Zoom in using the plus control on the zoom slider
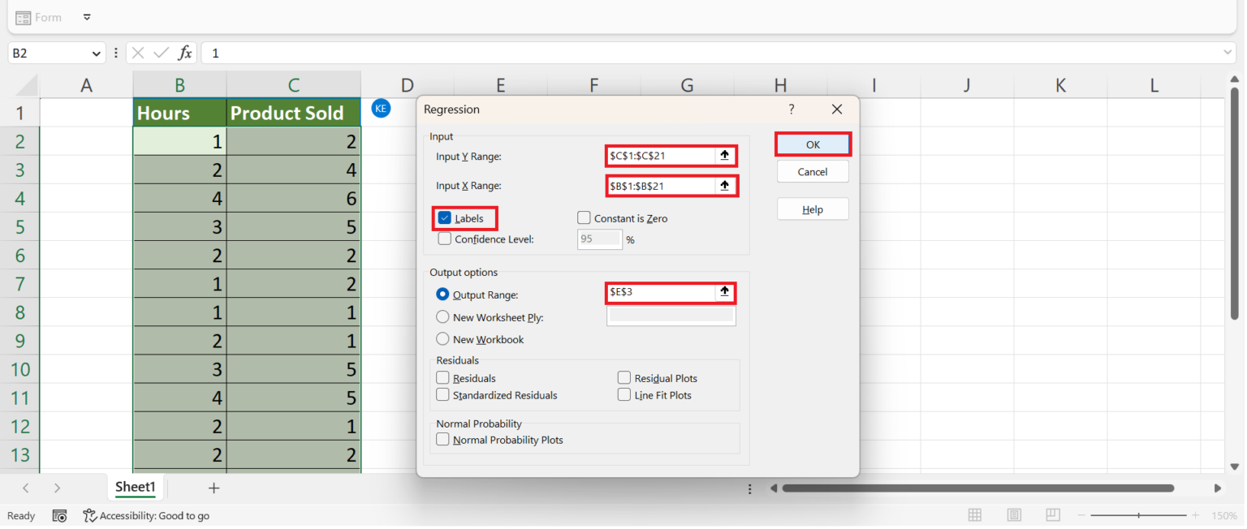Screen dimensions: 1247x529 [x=1194, y=515]
